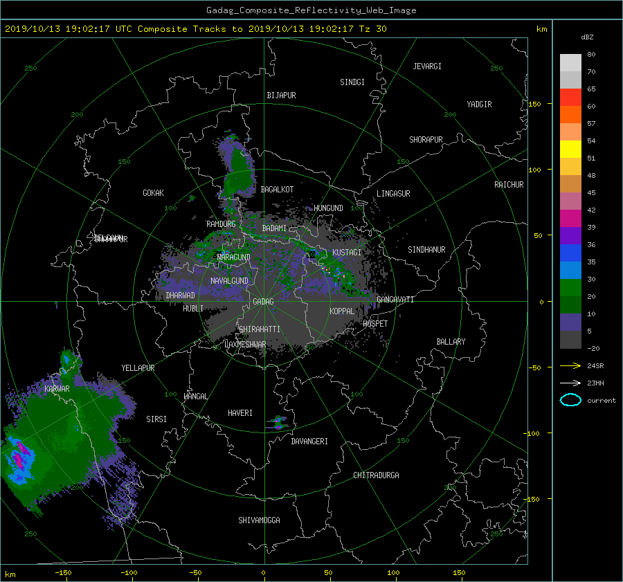Click the KOPPAL city label
The width and height of the screenshot is (623, 582).
[342, 311]
